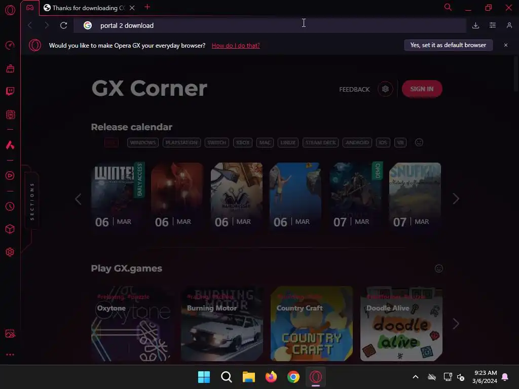Image resolution: width=519 pixels, height=389 pixels.
Task: Toggle the ALL platform filter
Action: coord(111,142)
